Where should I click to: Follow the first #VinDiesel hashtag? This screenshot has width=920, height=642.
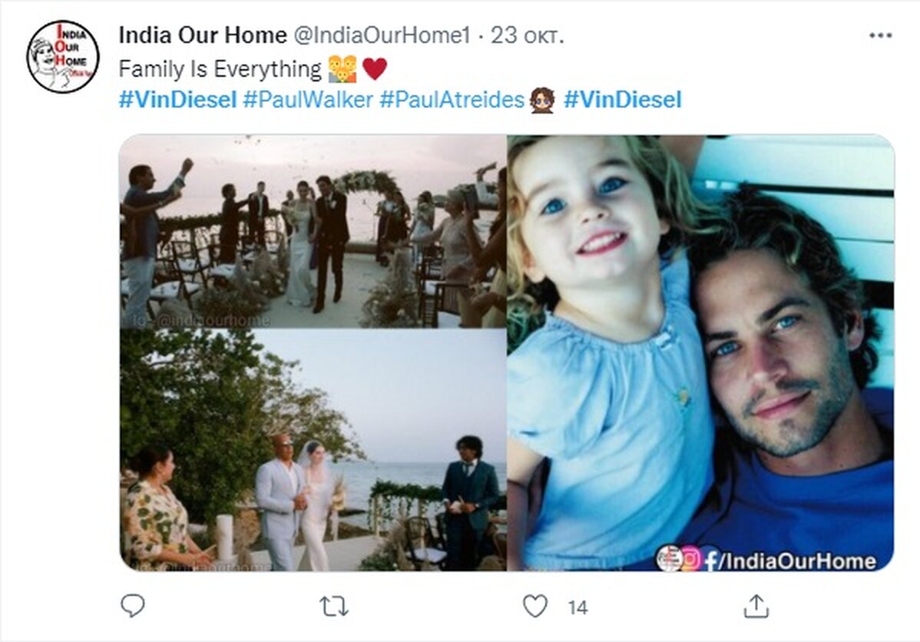[178, 99]
